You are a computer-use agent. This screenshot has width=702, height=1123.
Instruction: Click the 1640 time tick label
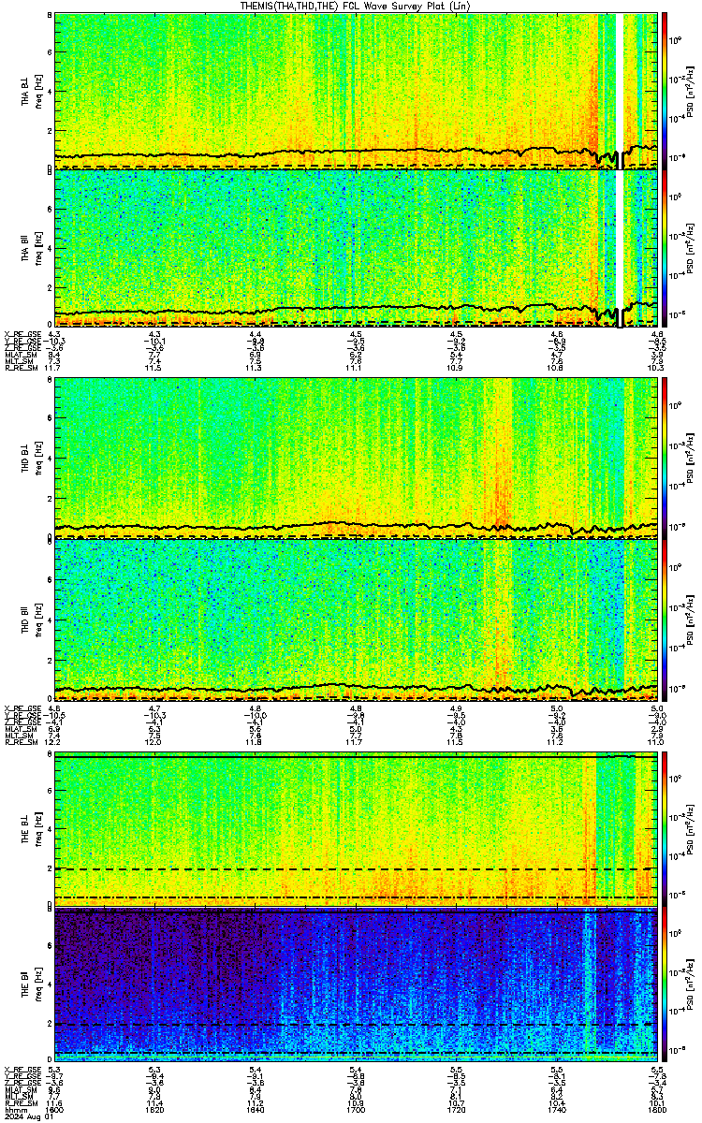coord(256,1110)
